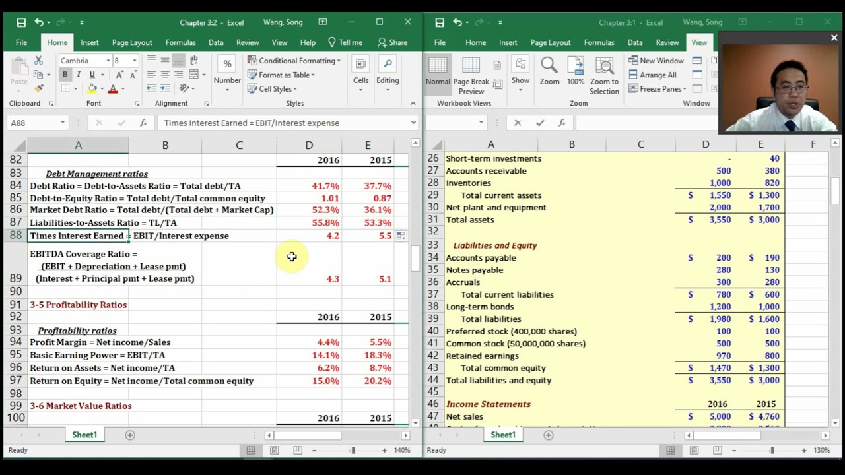Align text right
This screenshot has height=475, width=845.
(178, 75)
